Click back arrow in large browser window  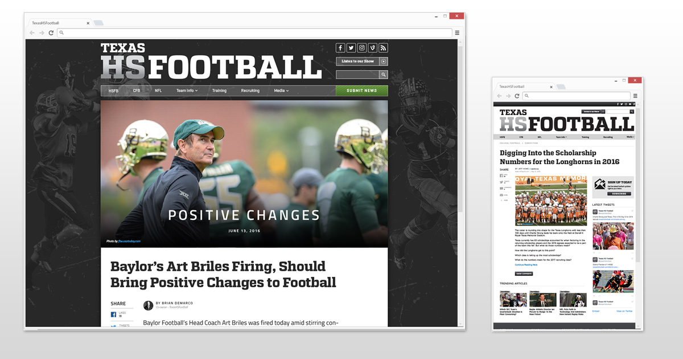[x=32, y=33]
